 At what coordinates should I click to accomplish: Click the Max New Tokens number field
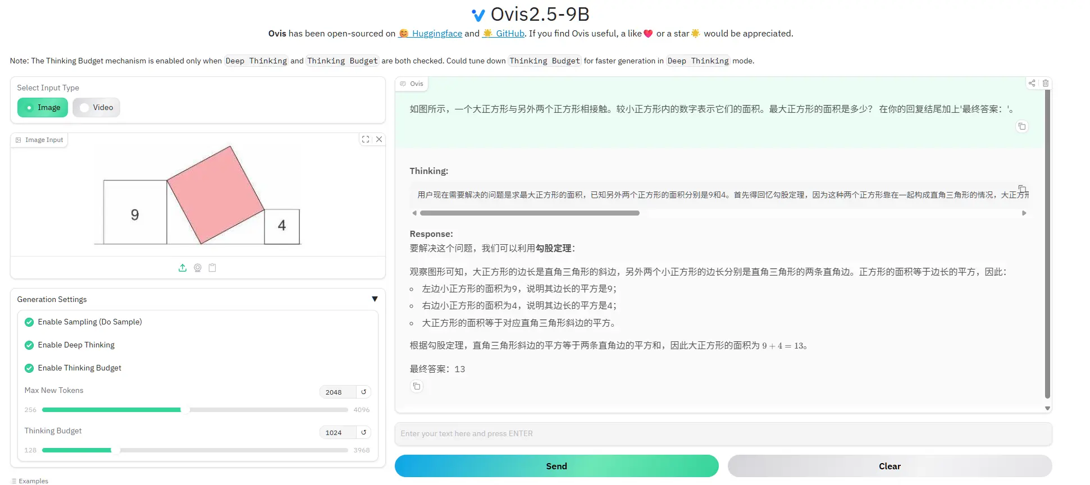point(338,392)
